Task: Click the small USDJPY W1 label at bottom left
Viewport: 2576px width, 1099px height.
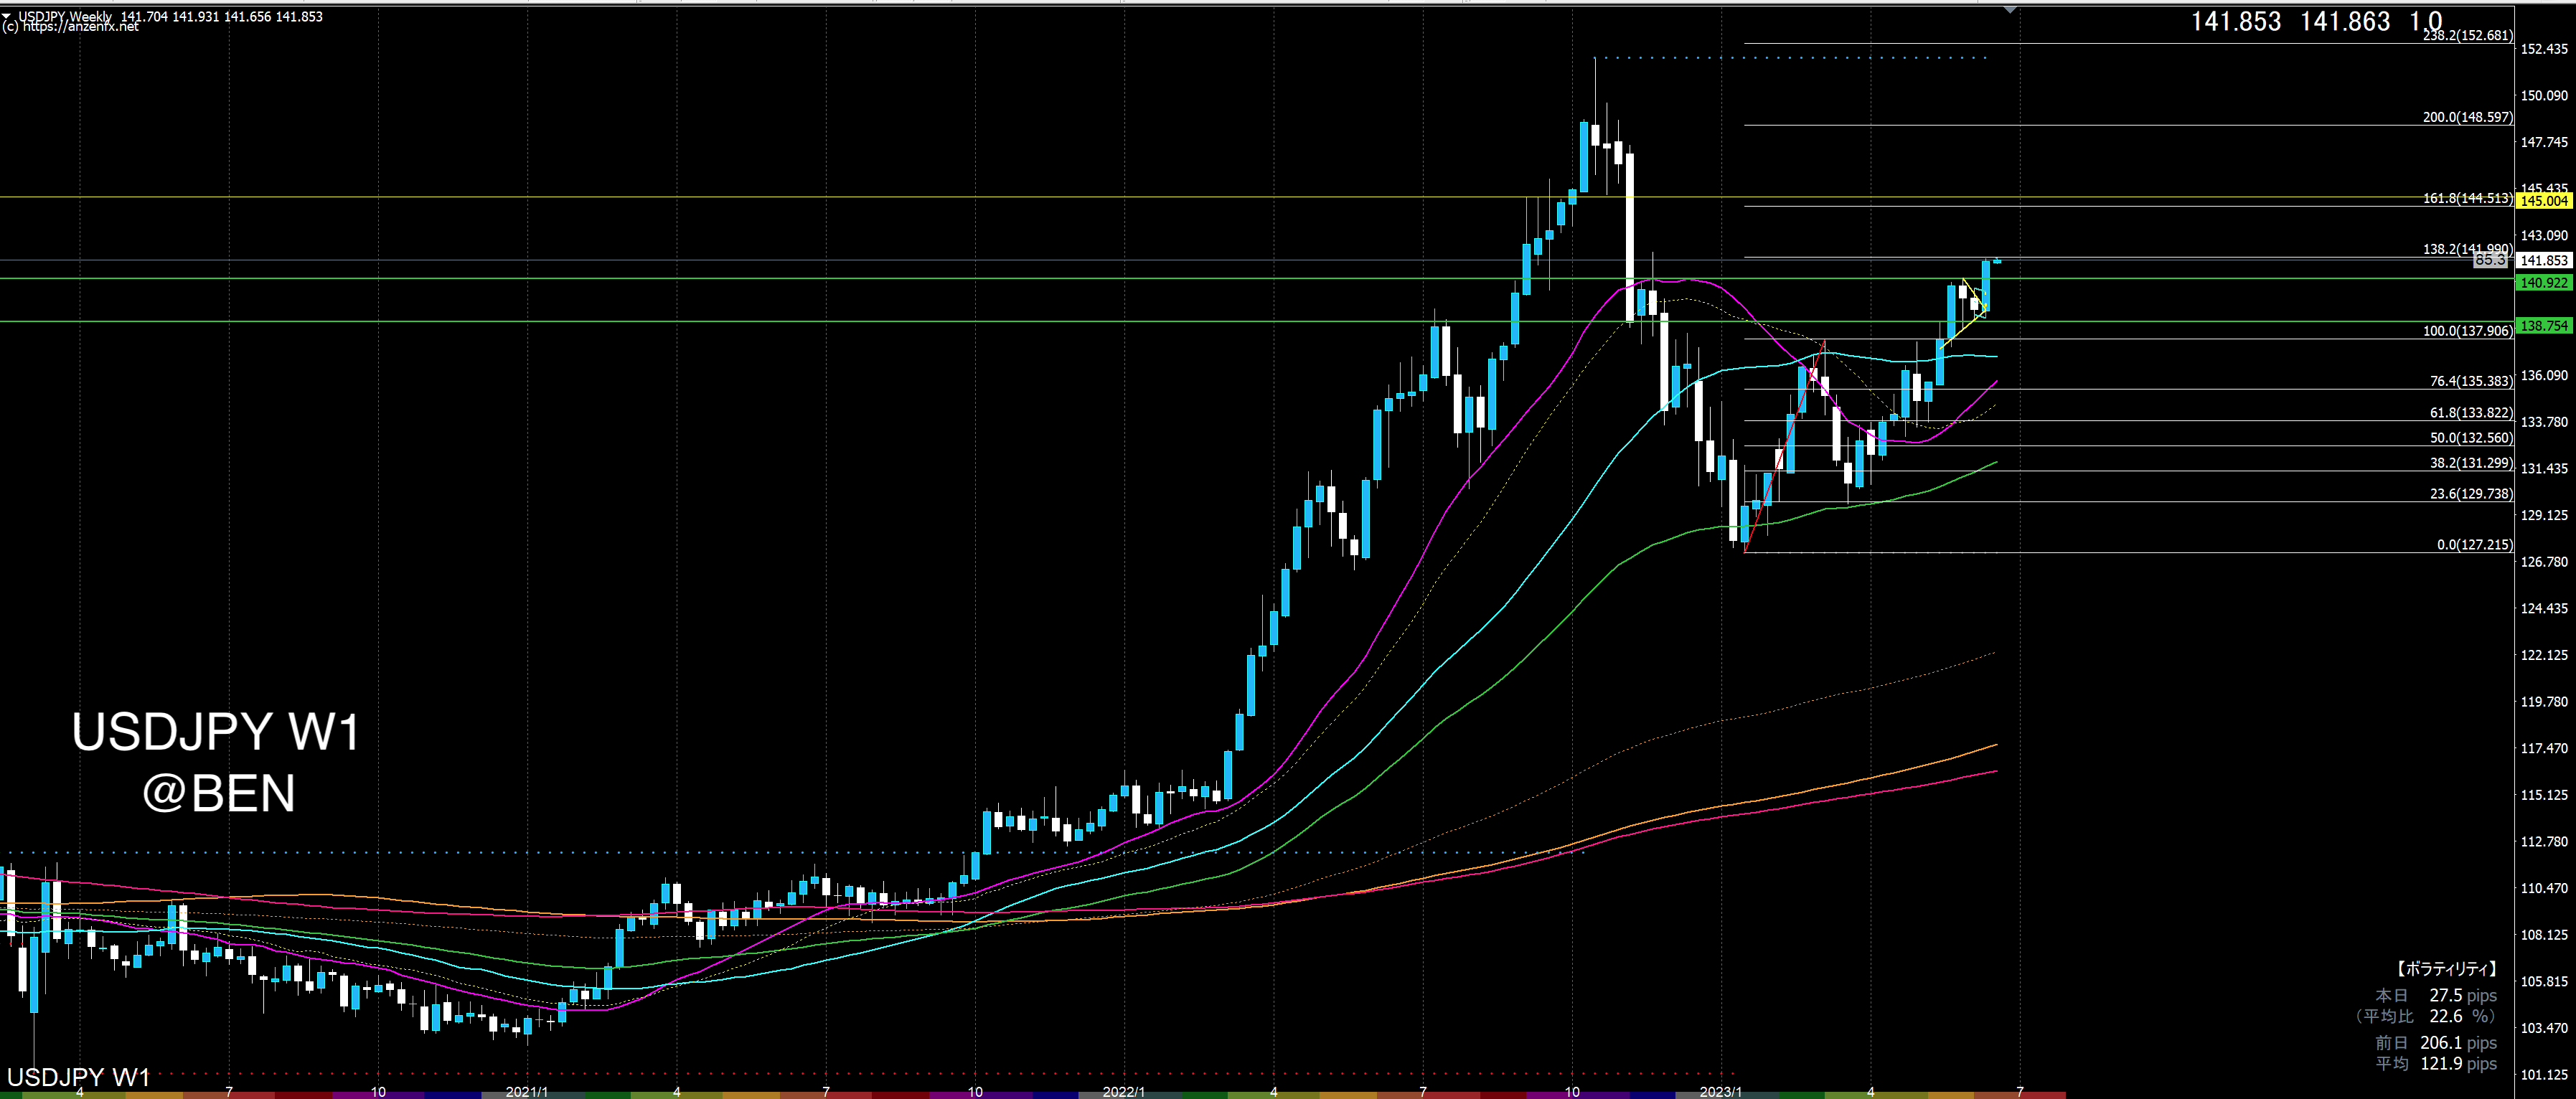Action: pos(78,1077)
